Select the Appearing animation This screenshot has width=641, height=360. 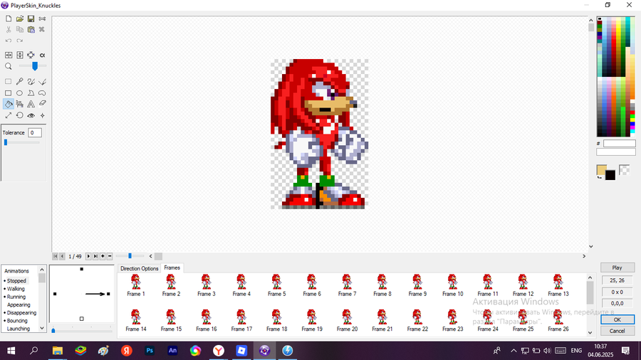[19, 305]
